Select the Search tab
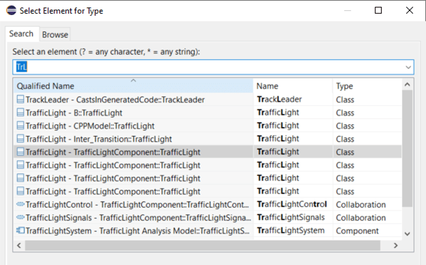Image resolution: width=426 pixels, height=265 pixels. click(x=21, y=33)
